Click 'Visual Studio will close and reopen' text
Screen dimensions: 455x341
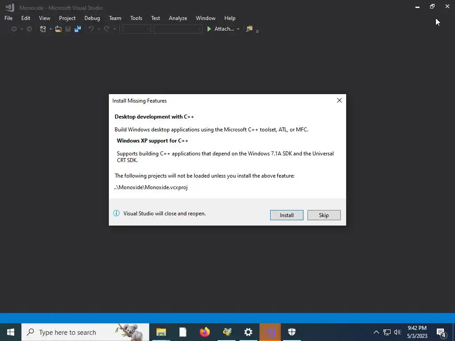(164, 214)
